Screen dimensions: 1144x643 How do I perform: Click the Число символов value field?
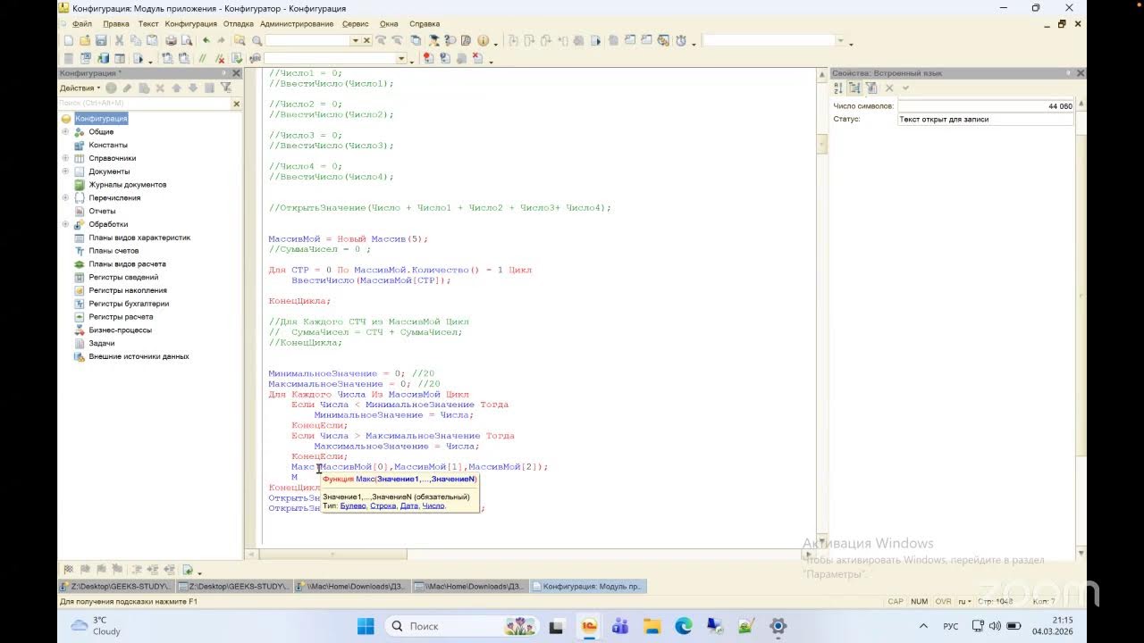[986, 106]
